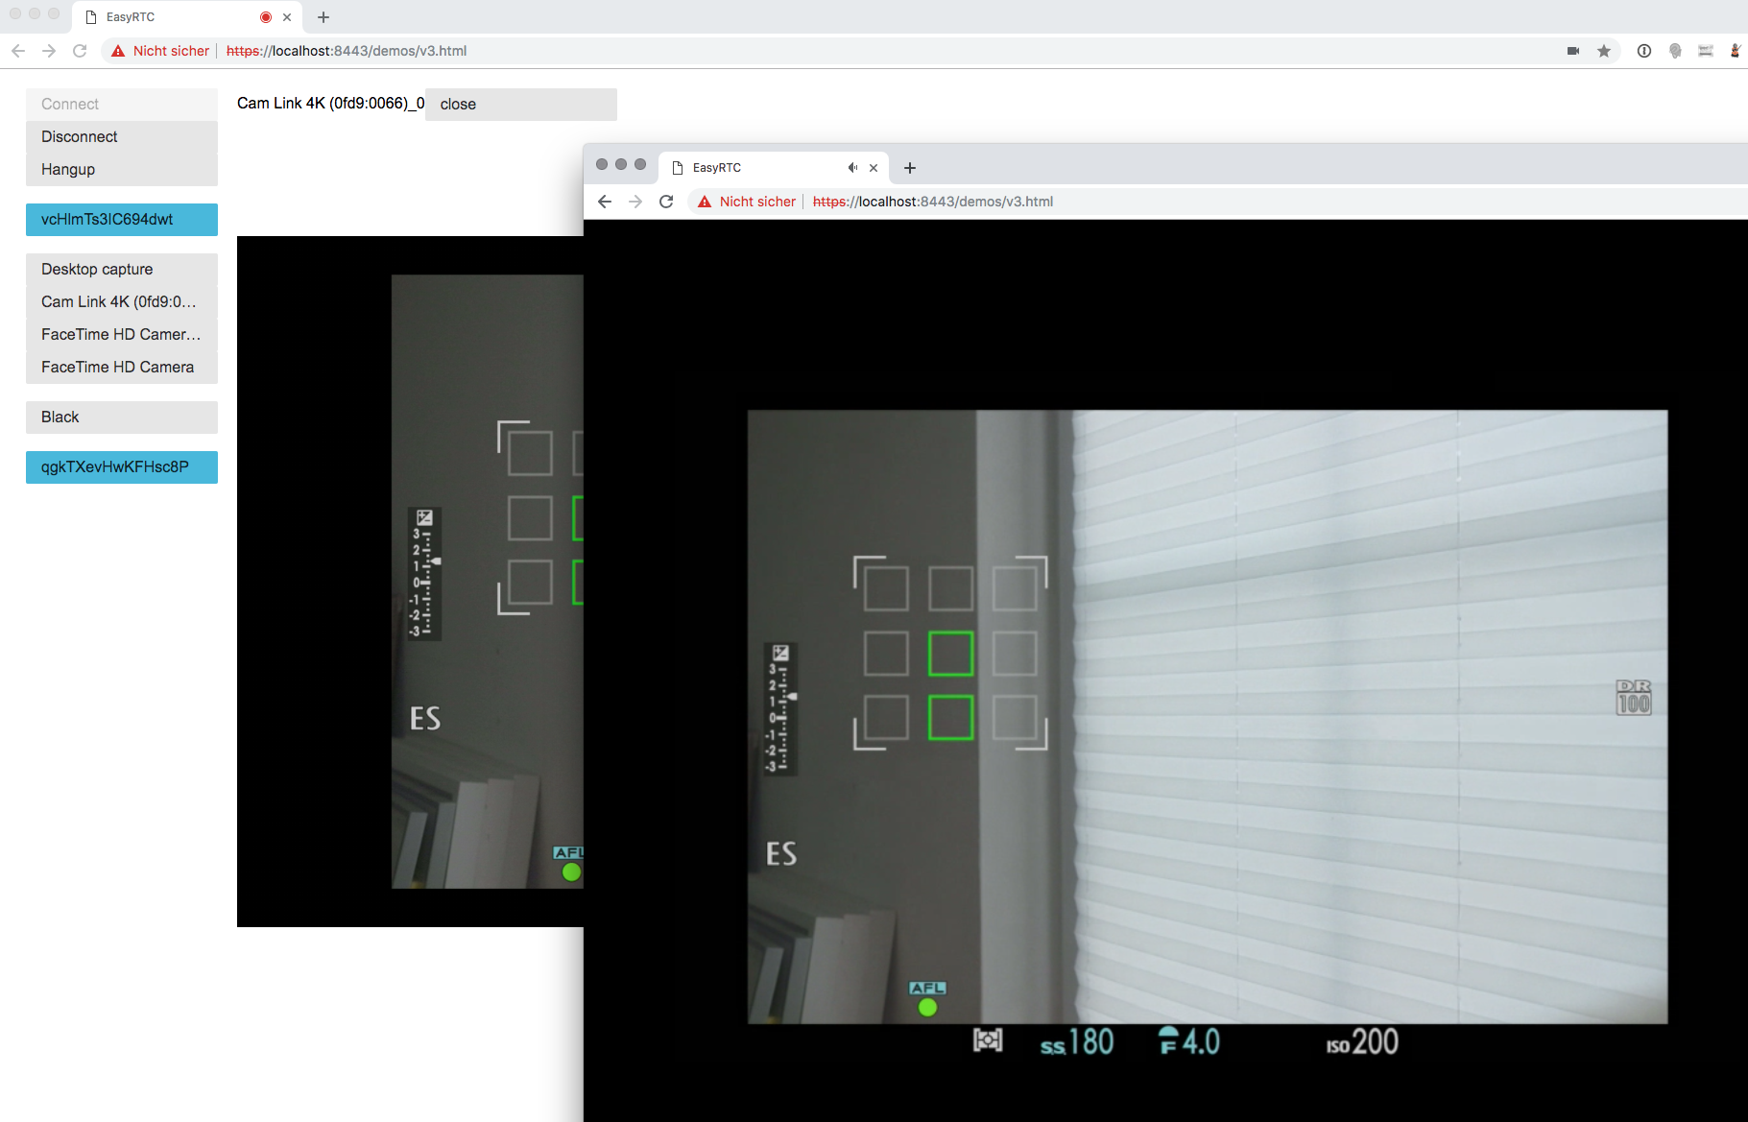Open a new tab in rear window
Viewport: 1748px width, 1122px height.
(x=323, y=17)
